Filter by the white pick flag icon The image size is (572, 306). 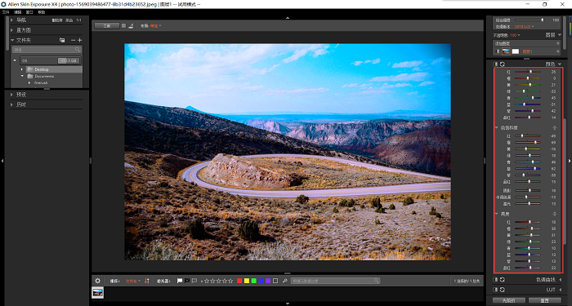click(180, 281)
